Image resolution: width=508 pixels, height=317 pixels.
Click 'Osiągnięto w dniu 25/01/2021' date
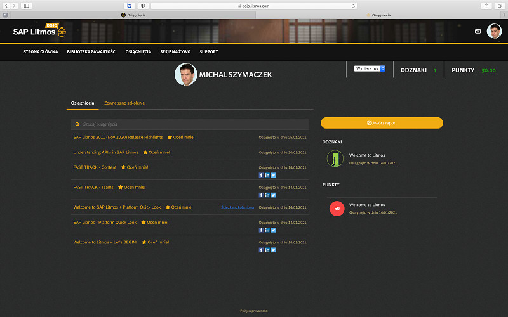(283, 138)
